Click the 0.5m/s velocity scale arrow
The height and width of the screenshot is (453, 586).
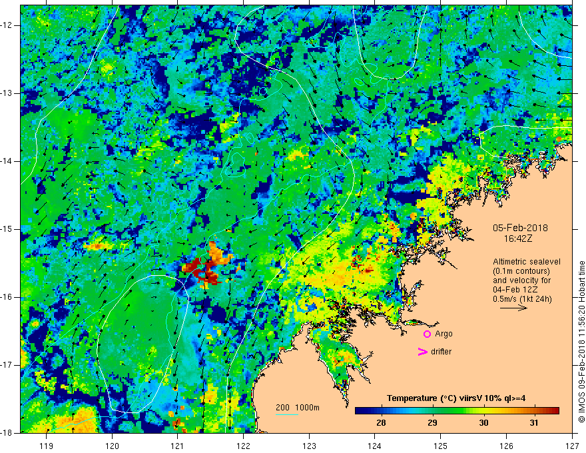[x=513, y=308]
